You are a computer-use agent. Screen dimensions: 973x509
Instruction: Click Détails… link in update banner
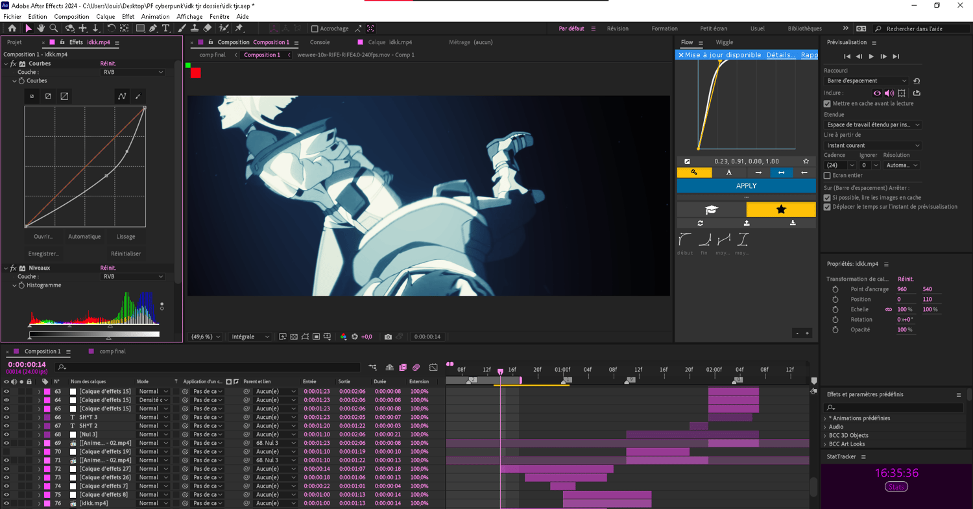point(781,55)
